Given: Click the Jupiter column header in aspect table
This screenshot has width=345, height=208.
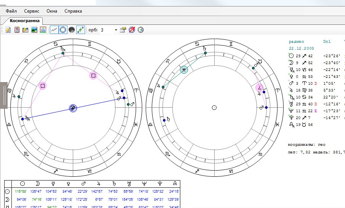Looking at the screenshot, I should click(99, 184).
